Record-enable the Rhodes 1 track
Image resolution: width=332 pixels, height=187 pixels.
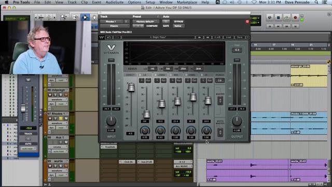tap(50, 118)
